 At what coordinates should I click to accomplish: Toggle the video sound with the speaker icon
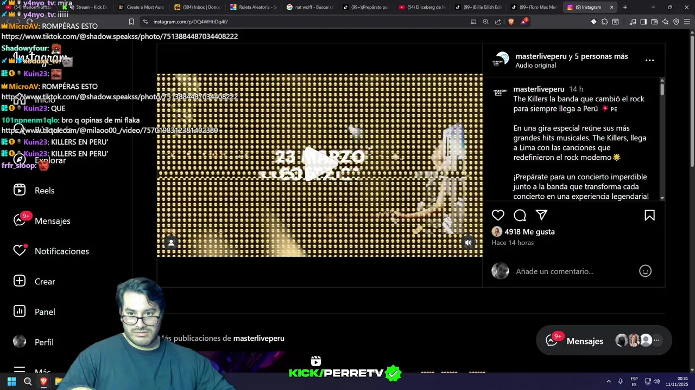(x=468, y=243)
